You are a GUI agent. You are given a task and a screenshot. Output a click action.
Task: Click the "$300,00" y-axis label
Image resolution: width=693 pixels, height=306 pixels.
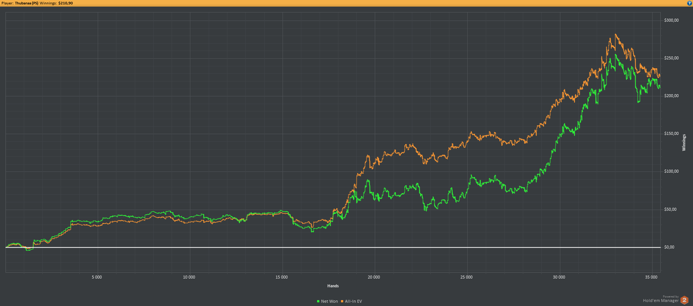pyautogui.click(x=671, y=20)
